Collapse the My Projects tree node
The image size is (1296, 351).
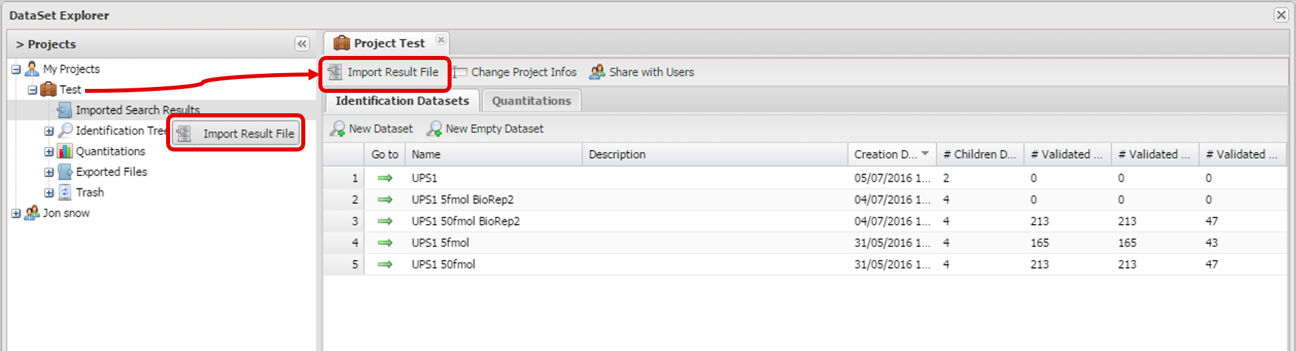point(16,69)
